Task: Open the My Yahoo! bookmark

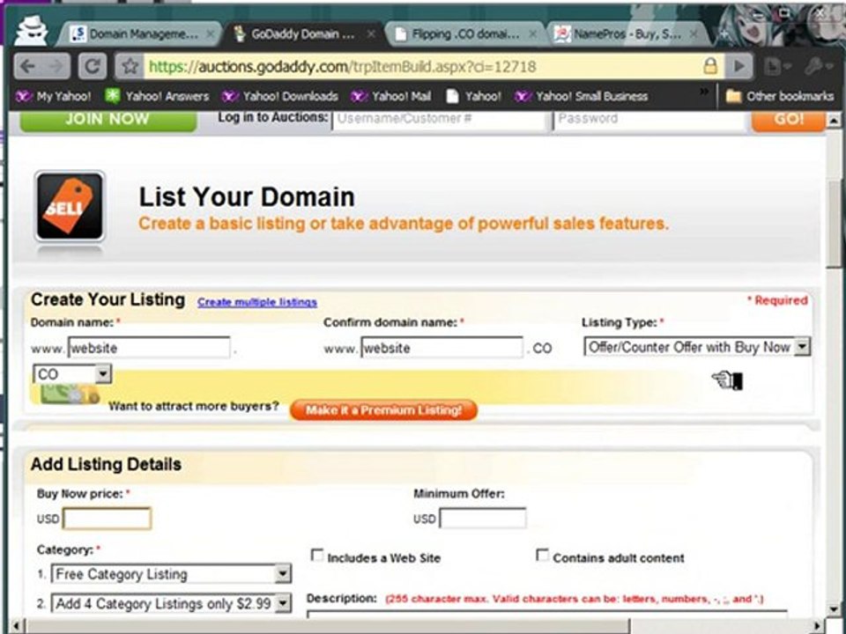Action: tap(54, 97)
